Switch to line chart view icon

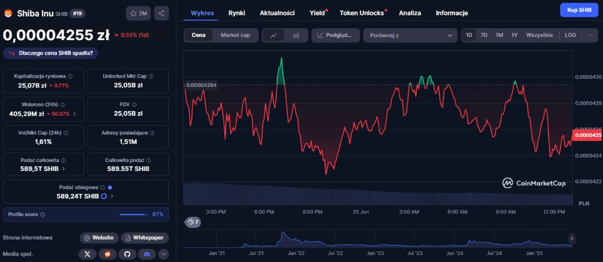[x=274, y=35]
